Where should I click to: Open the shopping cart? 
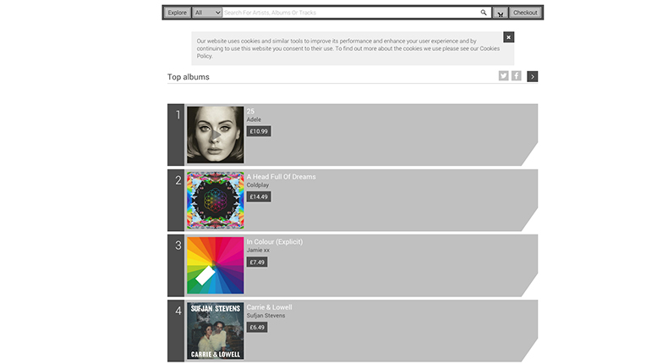[x=500, y=14]
